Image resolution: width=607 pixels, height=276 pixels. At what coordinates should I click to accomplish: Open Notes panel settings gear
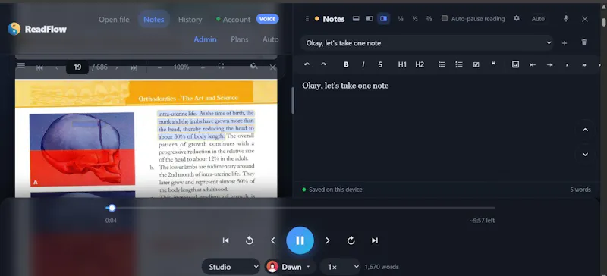[x=517, y=19]
